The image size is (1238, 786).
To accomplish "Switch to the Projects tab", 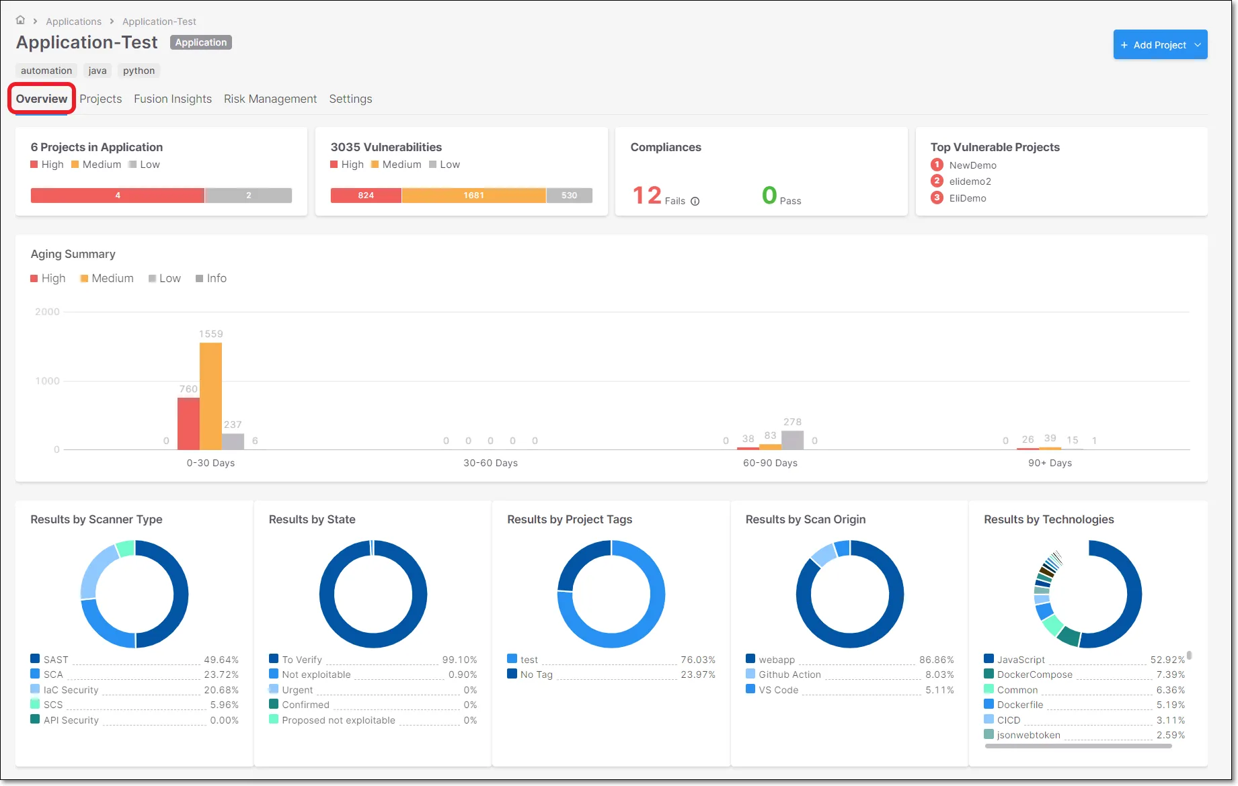I will pos(101,99).
